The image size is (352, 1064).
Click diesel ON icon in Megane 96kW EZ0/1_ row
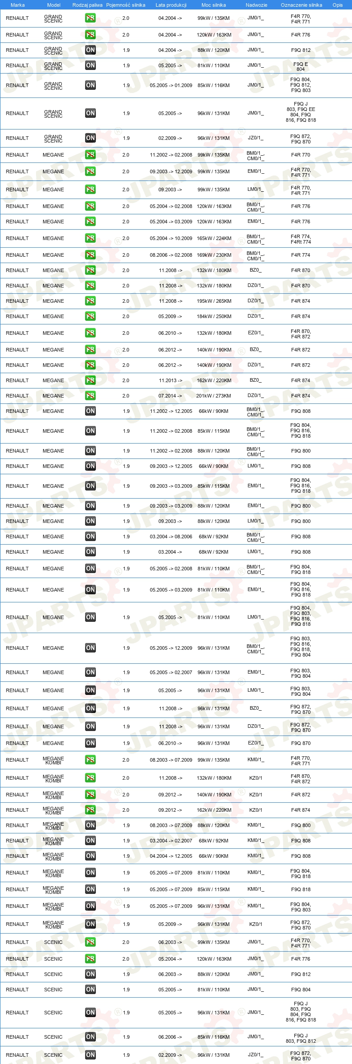(90, 743)
